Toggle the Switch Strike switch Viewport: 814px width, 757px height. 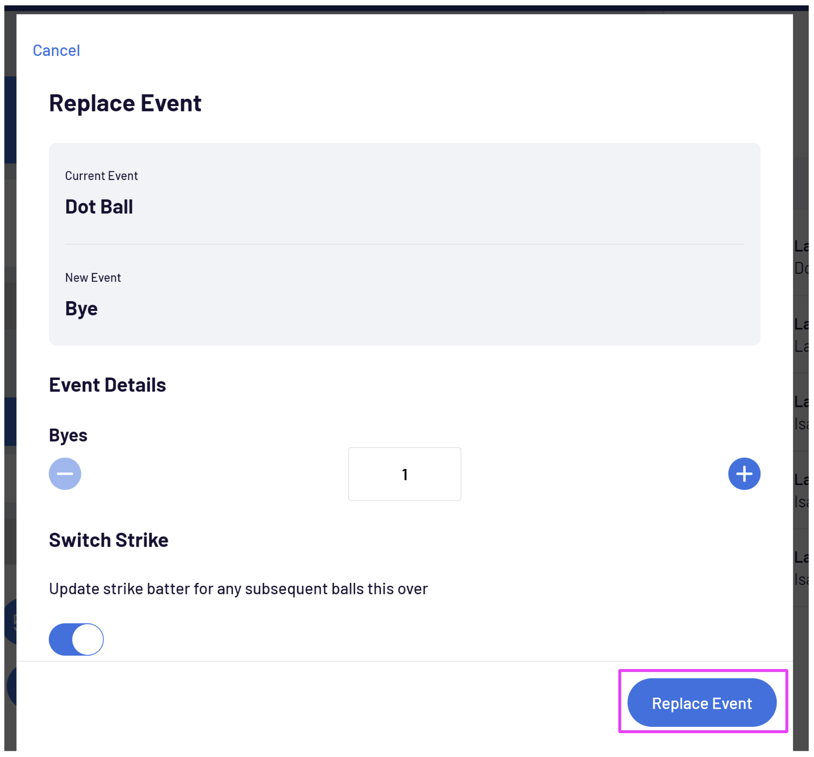[76, 639]
